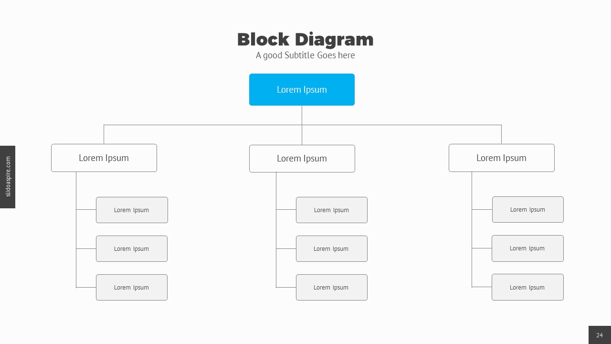
Task: Click the center second-level Lorem Ipsum box
Action: (x=302, y=158)
